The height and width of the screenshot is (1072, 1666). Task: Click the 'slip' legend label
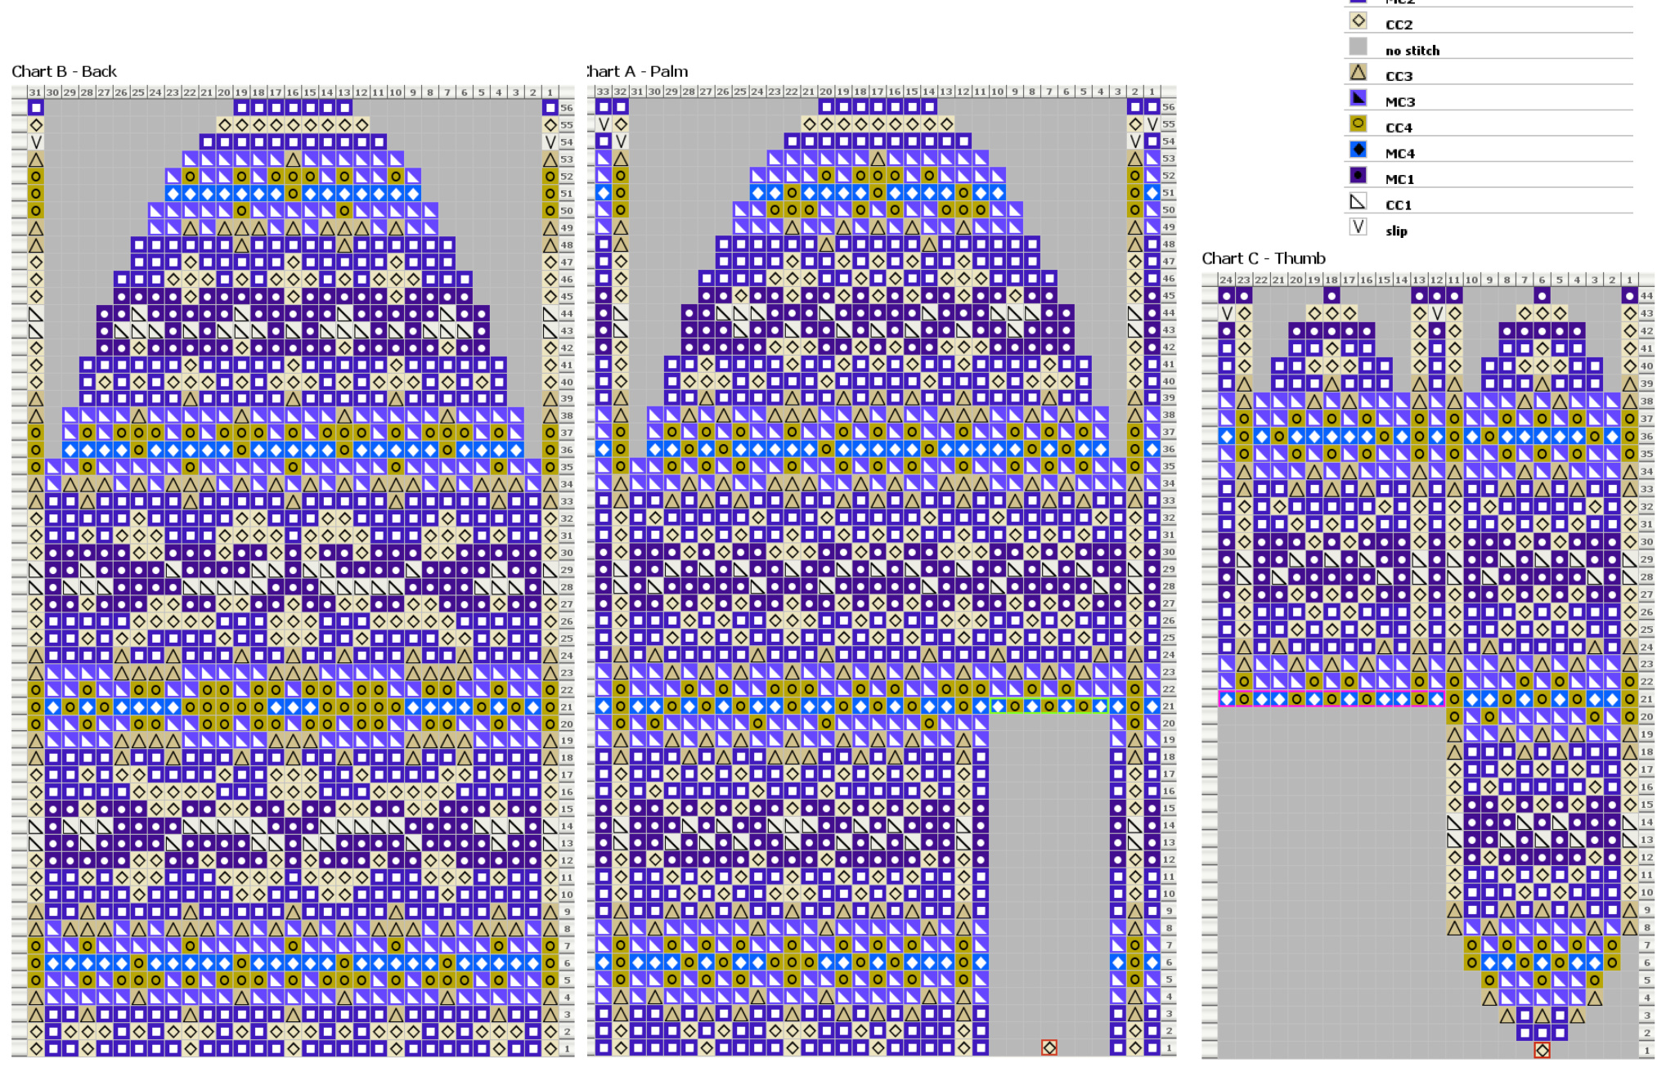click(x=1396, y=231)
